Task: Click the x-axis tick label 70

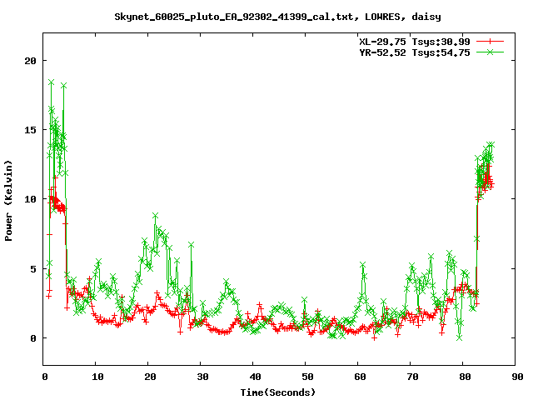Action: pyautogui.click(x=413, y=377)
